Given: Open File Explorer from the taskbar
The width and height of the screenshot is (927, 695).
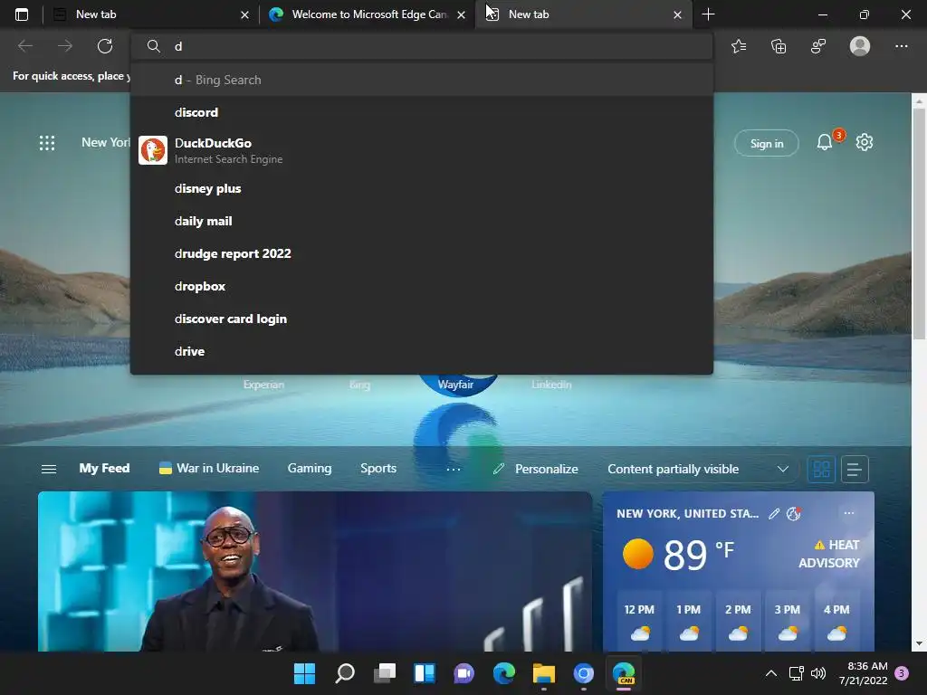Looking at the screenshot, I should point(544,673).
